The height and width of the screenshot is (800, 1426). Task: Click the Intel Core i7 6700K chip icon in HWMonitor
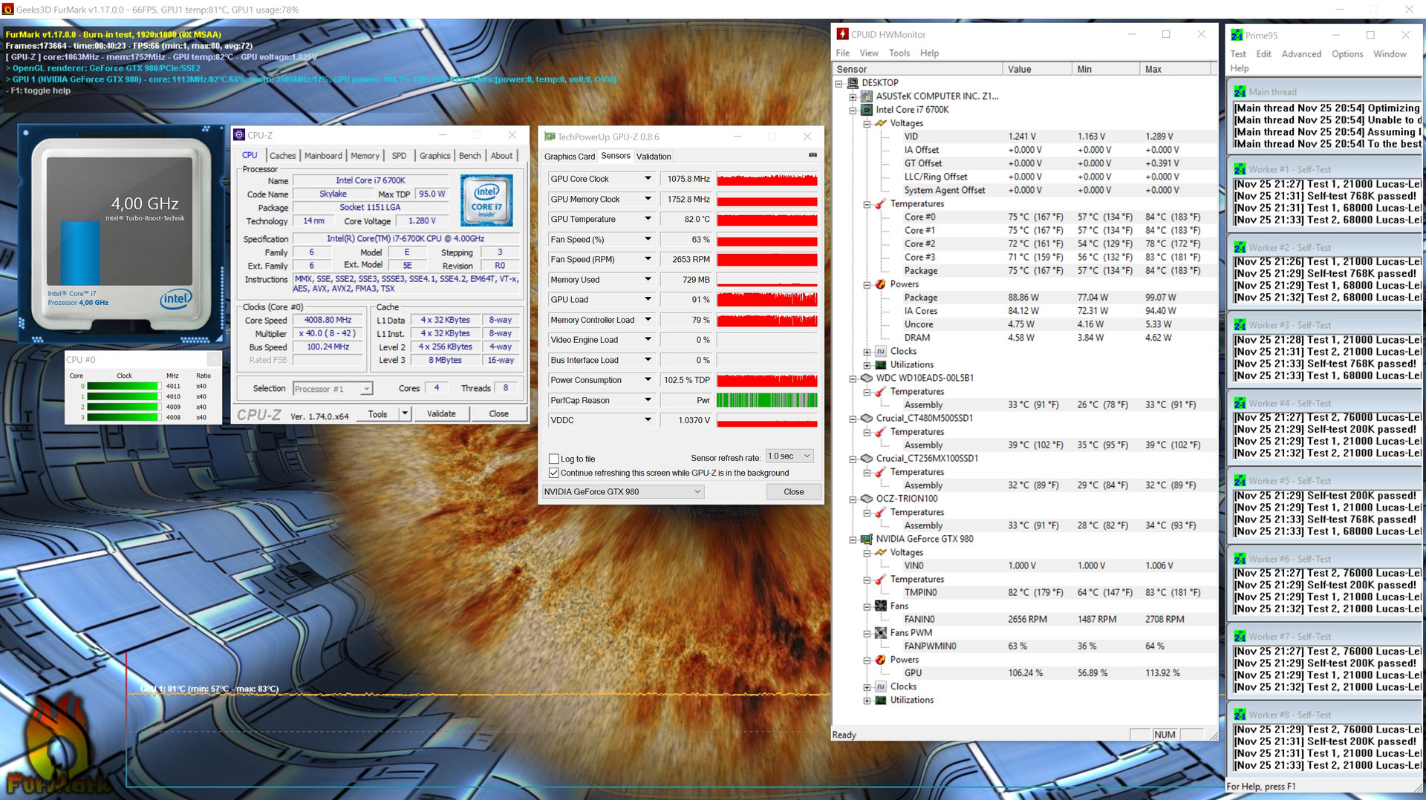pyautogui.click(x=866, y=110)
